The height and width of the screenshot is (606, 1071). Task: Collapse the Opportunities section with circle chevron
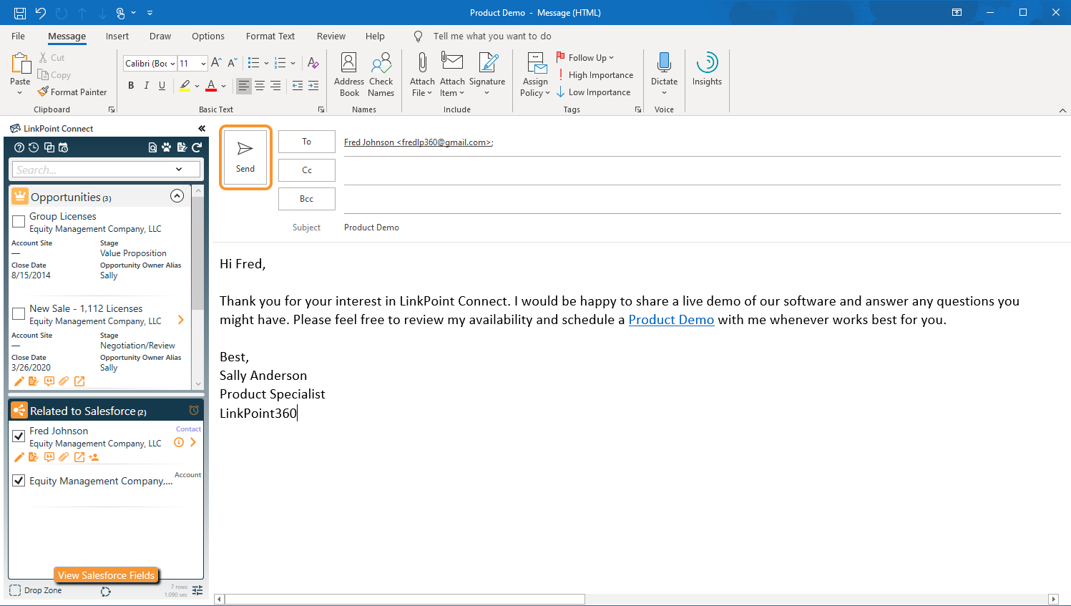(177, 196)
